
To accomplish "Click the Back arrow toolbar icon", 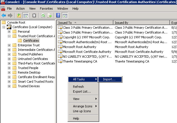I will coord(4,15).
